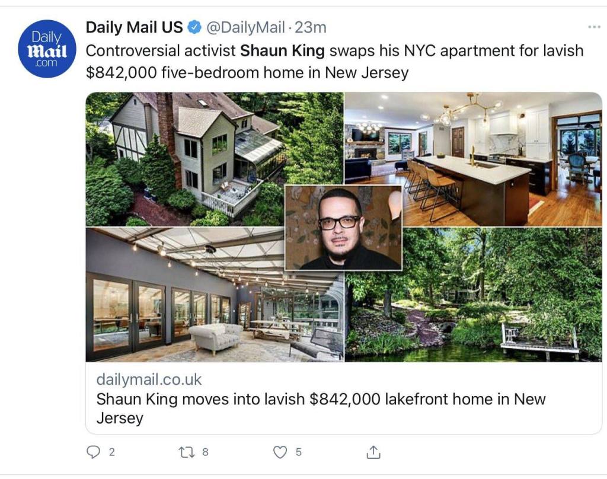Click the Daily Mail profile avatar
The image size is (607, 479).
click(x=47, y=49)
